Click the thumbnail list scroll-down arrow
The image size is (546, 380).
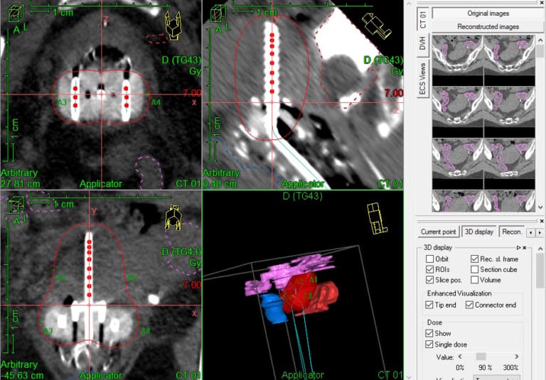click(540, 207)
